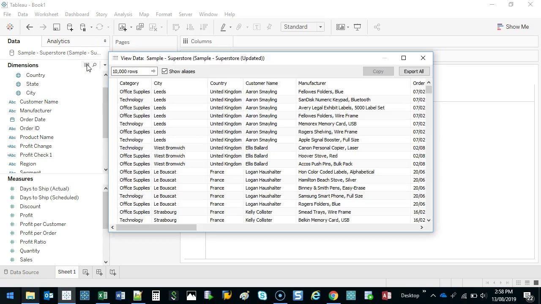Image resolution: width=541 pixels, height=304 pixels.
Task: Select the Profit Ratio measure field
Action: click(x=33, y=242)
